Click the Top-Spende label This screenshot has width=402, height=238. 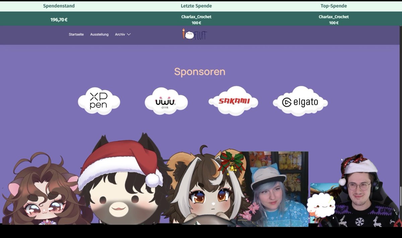click(334, 6)
